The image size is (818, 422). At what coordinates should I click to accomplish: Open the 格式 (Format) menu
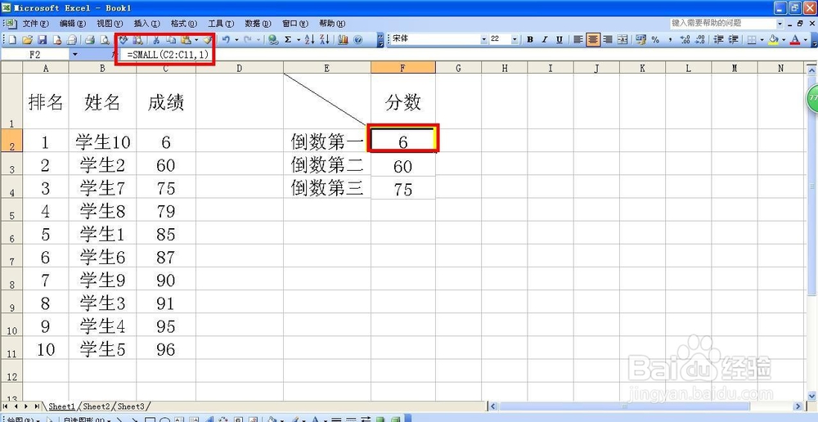[x=184, y=24]
